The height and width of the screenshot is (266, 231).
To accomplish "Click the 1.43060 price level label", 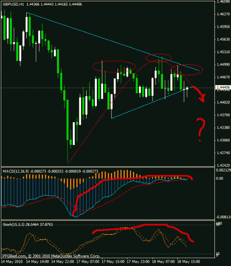I will pos(223,140).
